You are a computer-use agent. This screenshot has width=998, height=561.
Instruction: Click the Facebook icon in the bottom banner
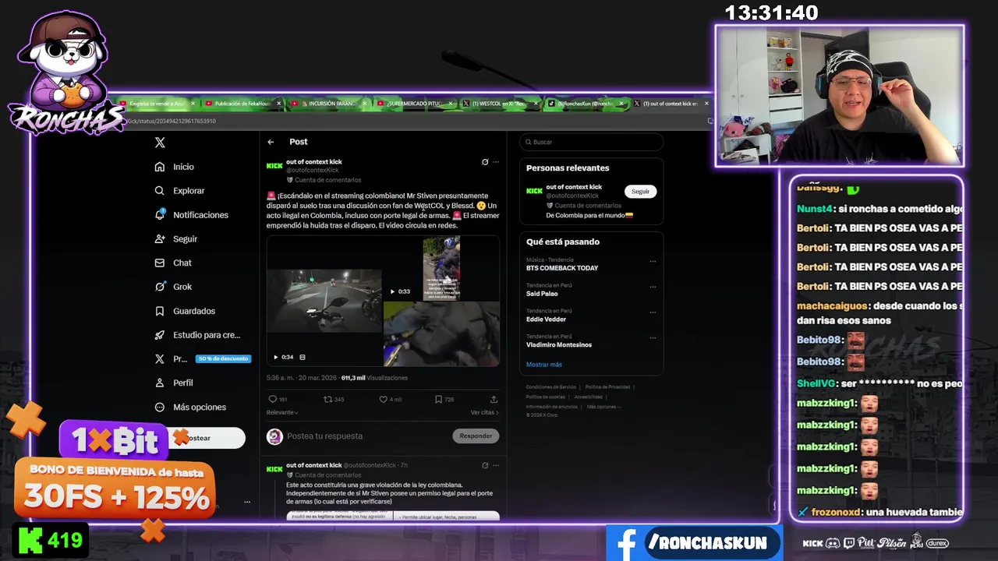tap(626, 543)
